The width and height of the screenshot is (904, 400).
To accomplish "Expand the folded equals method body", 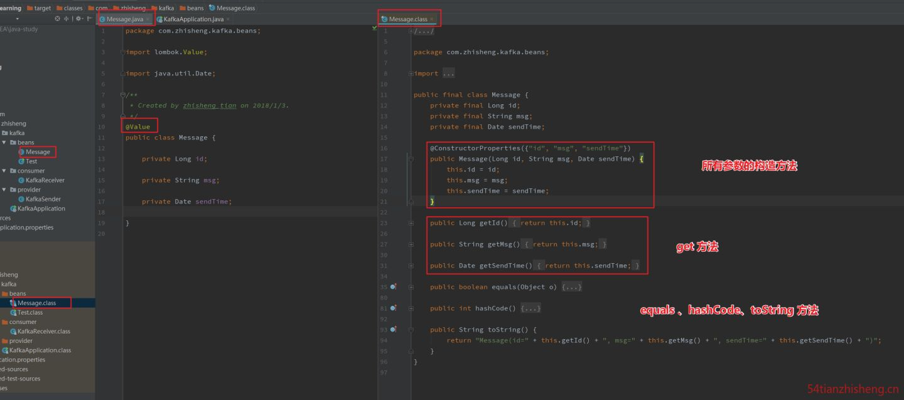I will [x=572, y=287].
